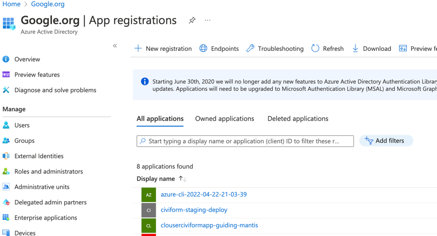This screenshot has width=437, height=236.
Task: Switch to the Owned applications tab
Action: coord(224,119)
